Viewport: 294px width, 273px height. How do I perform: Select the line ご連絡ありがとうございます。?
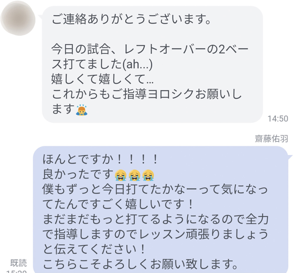(131, 19)
